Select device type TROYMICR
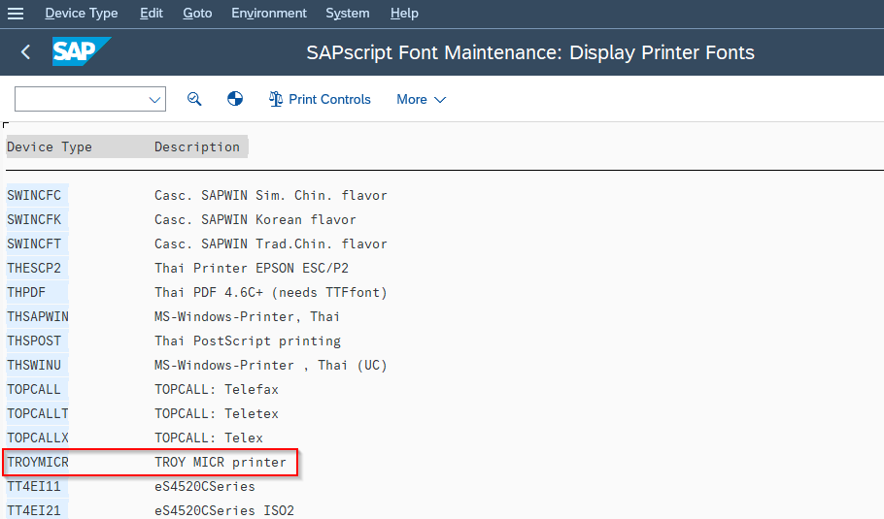Viewport: 884px width, 519px height. tap(37, 462)
